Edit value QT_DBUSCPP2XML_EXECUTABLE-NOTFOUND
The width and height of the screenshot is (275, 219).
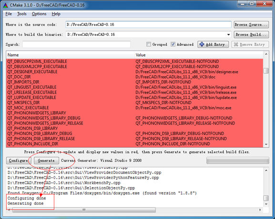tap(177, 62)
